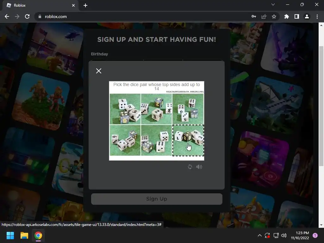Share this page via the share icon
Viewport: 324px width, 243px height.
point(264,16)
